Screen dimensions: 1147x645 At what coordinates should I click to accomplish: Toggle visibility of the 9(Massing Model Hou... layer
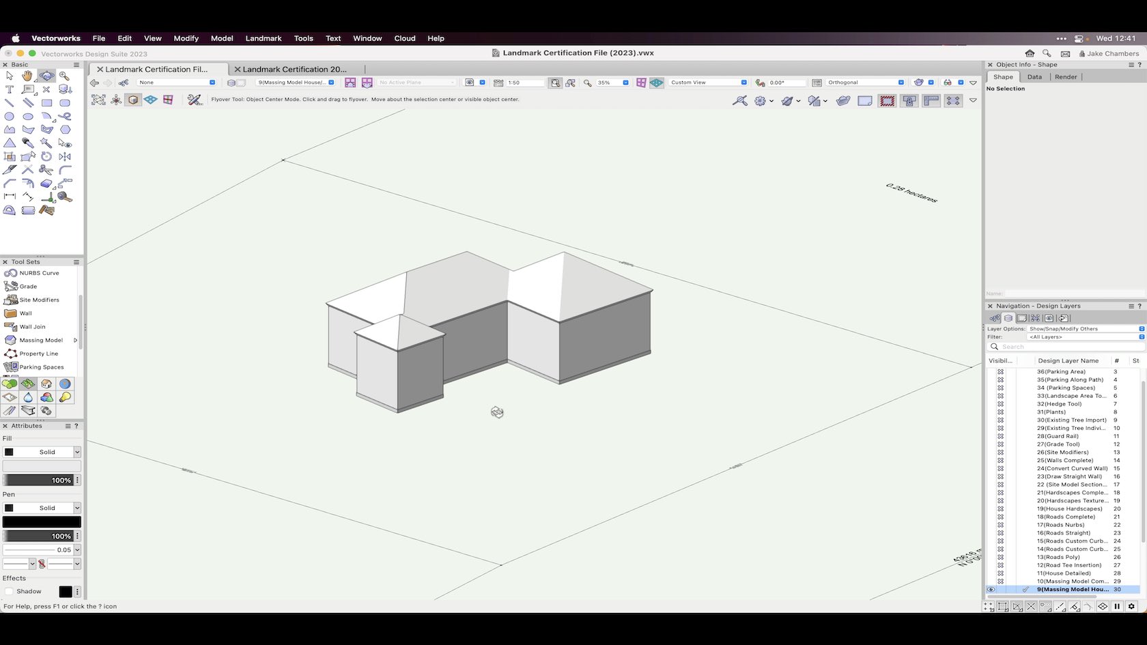(991, 589)
